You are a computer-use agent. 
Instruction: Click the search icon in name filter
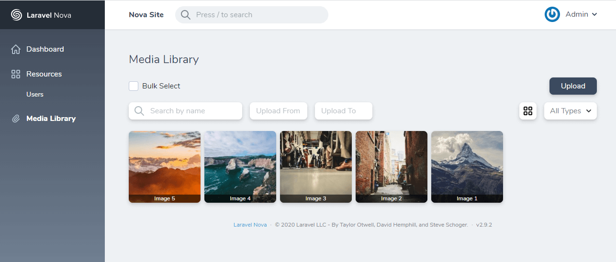[x=139, y=111]
